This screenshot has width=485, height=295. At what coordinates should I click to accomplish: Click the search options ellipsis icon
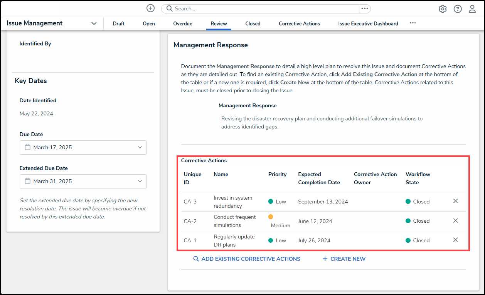coord(365,8)
